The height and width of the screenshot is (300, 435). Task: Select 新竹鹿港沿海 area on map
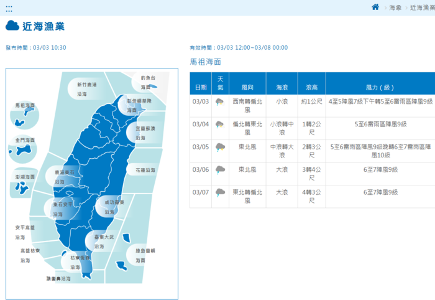click(86, 89)
